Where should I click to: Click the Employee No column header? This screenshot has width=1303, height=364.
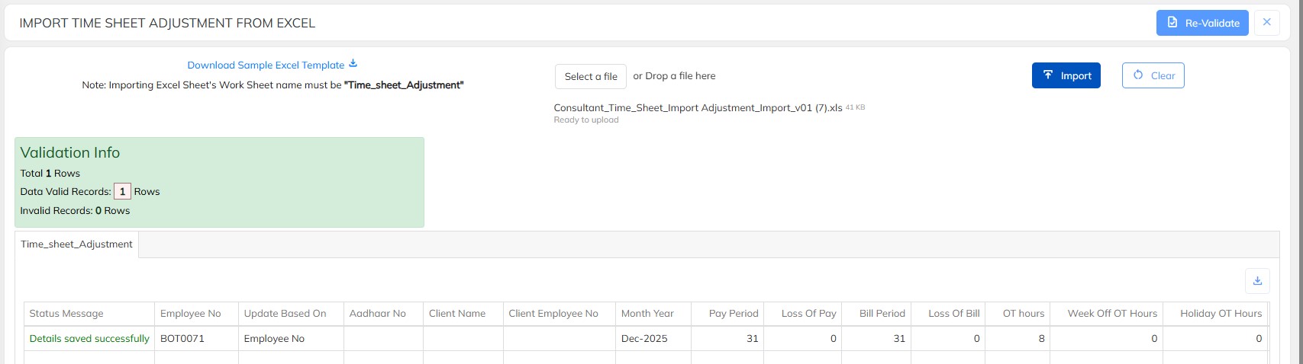pos(190,314)
